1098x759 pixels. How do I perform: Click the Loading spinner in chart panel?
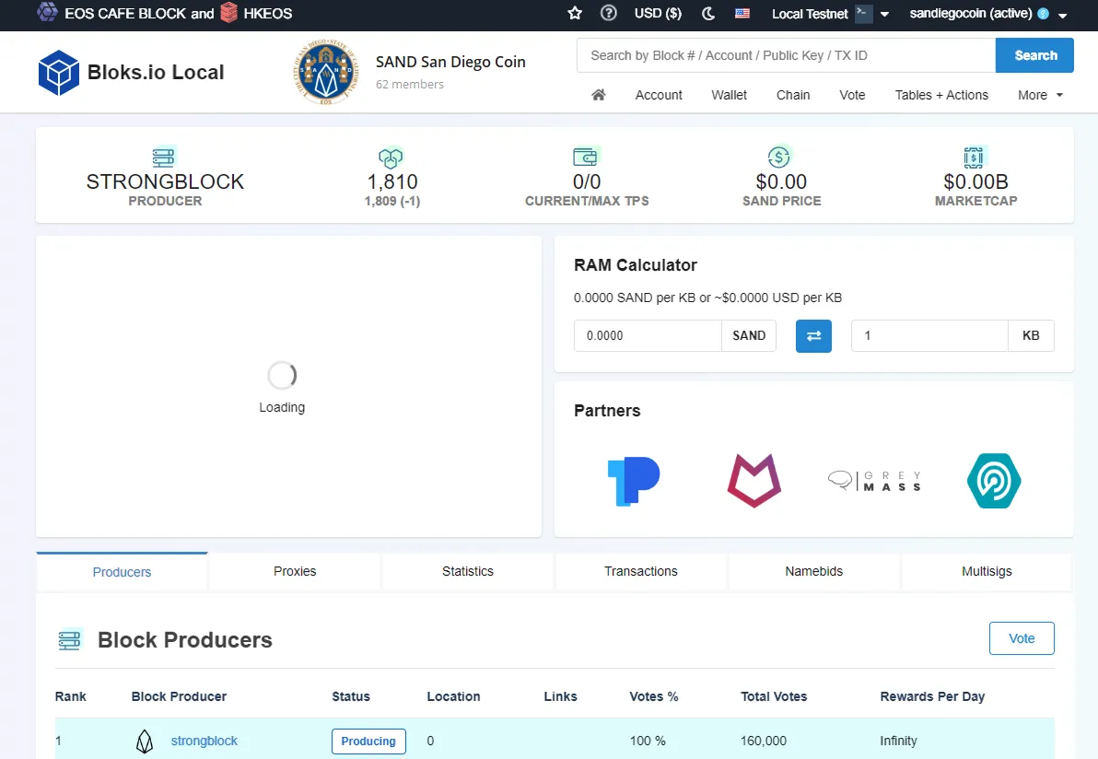282,376
